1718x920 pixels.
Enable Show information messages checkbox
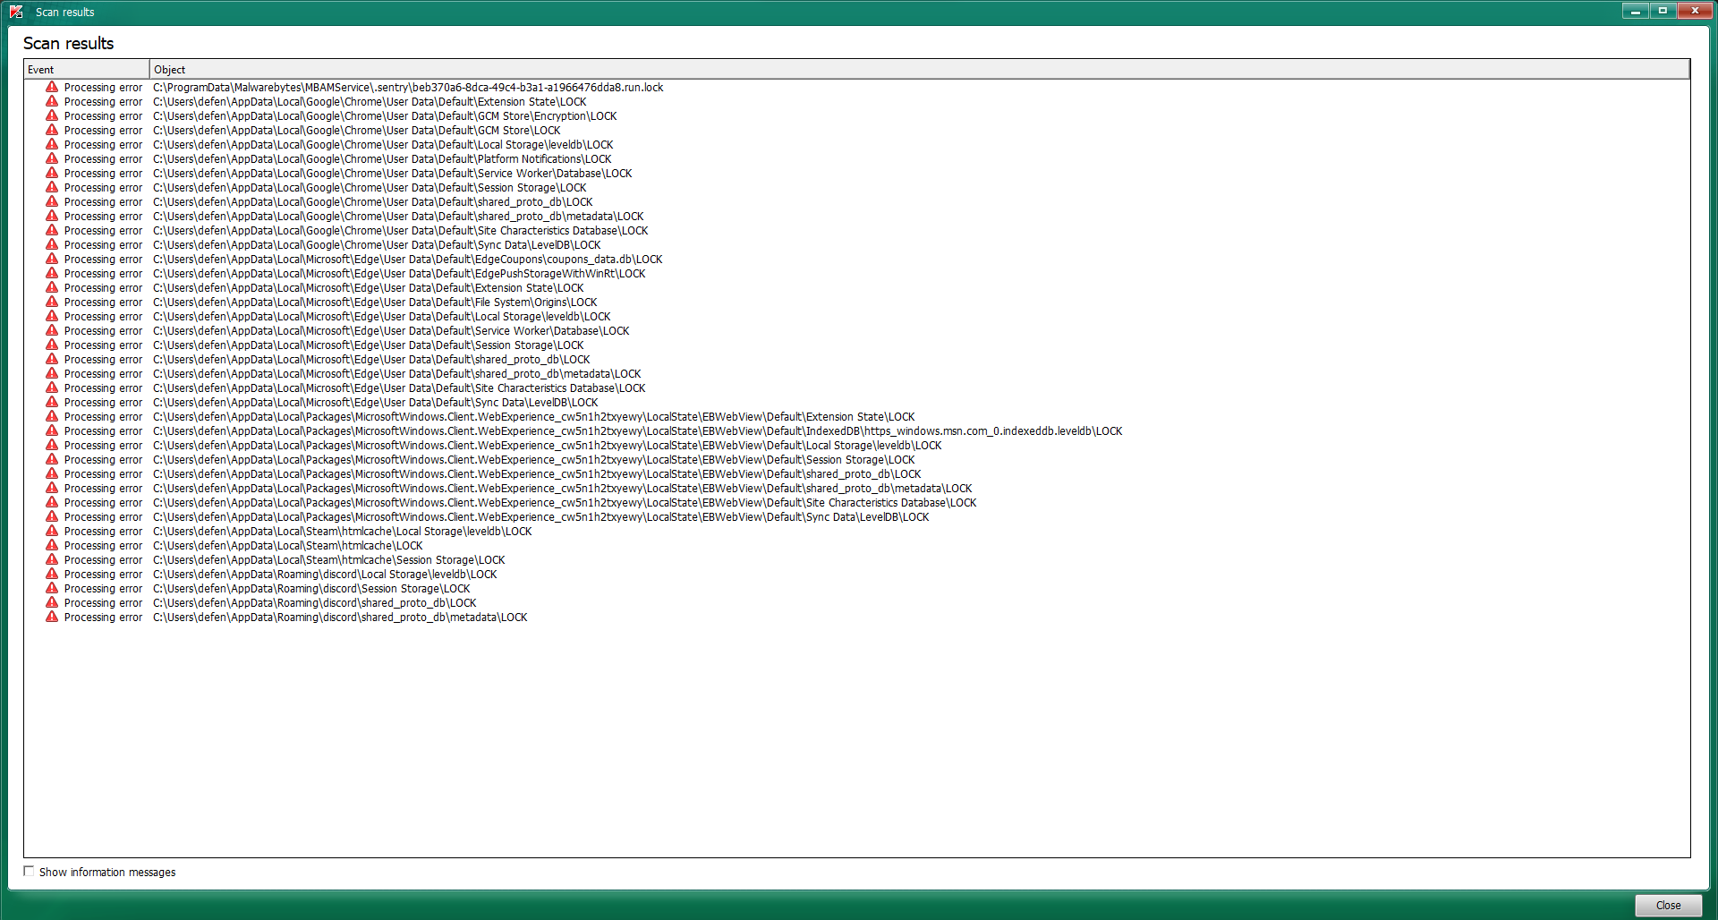(x=29, y=871)
